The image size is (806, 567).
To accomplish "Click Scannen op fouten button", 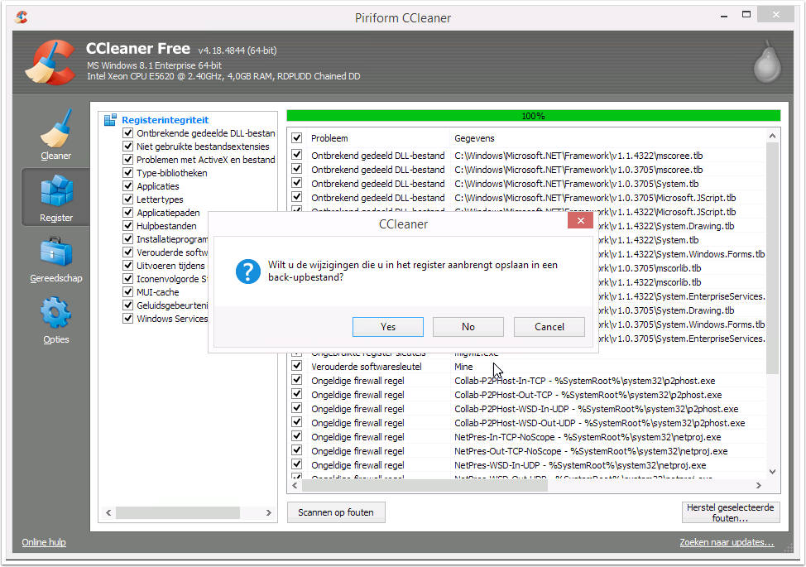I will pos(336,512).
